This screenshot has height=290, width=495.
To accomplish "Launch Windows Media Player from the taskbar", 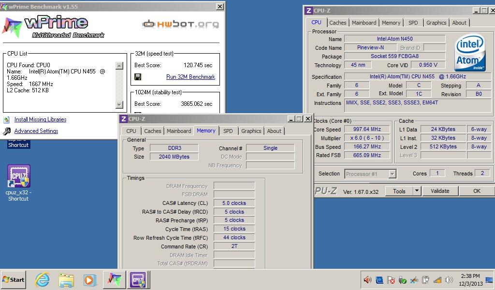I will (89, 280).
